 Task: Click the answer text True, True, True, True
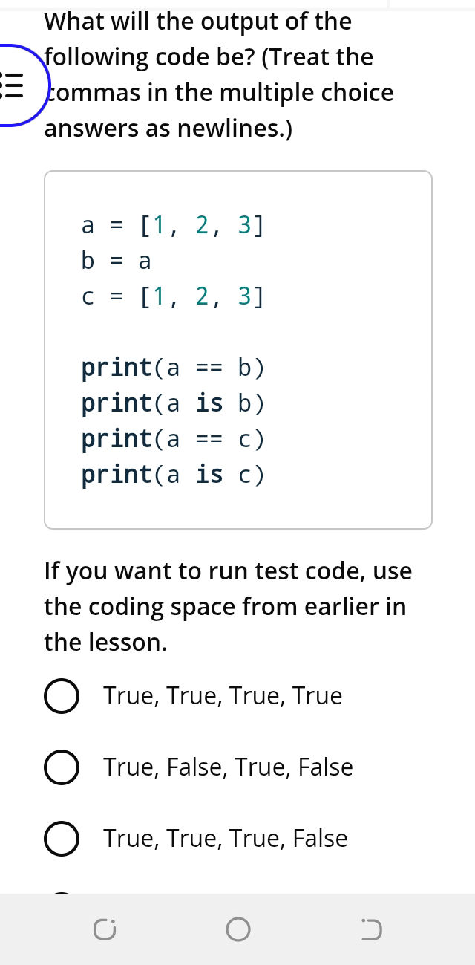point(222,696)
